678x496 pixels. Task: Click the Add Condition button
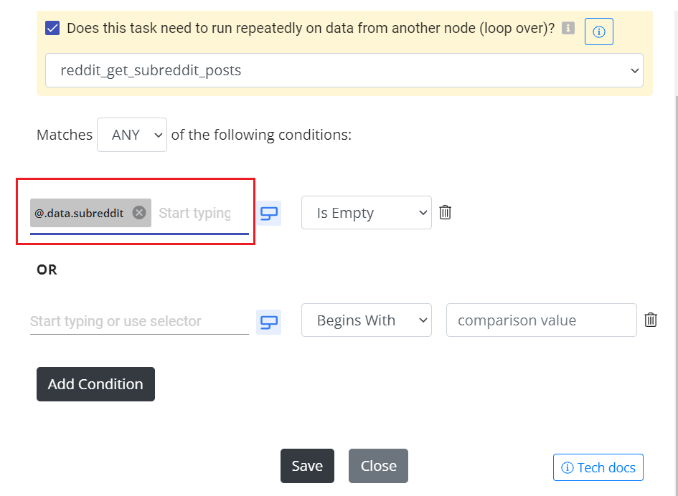(95, 384)
